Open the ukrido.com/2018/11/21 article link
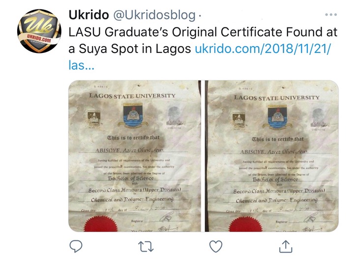Image resolution: width=354 pixels, height=259 pixels. [263, 49]
